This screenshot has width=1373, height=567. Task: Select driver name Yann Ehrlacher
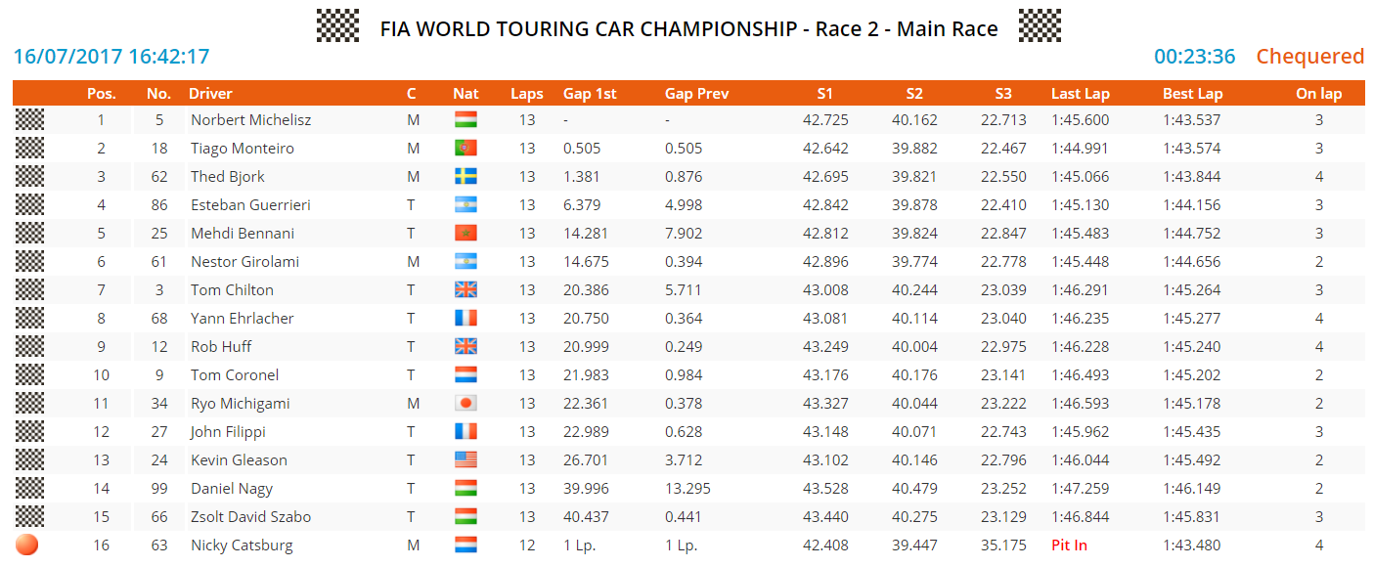(242, 319)
